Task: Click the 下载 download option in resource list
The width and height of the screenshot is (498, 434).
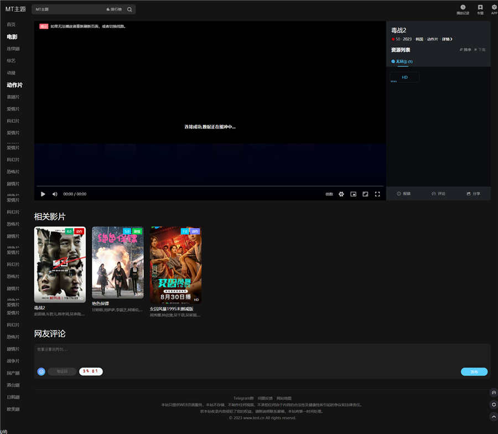Action: tap(480, 50)
